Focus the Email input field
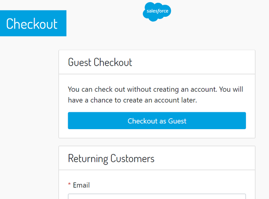This screenshot has height=199, width=269. pyautogui.click(x=157, y=196)
